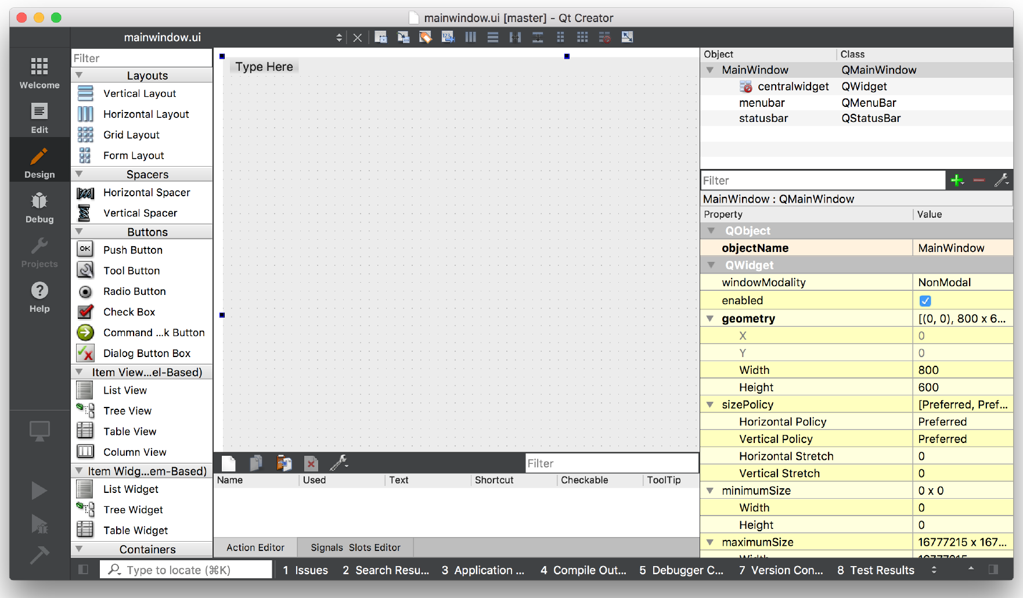
Task: Toggle the enabled property checkbox
Action: (x=925, y=301)
